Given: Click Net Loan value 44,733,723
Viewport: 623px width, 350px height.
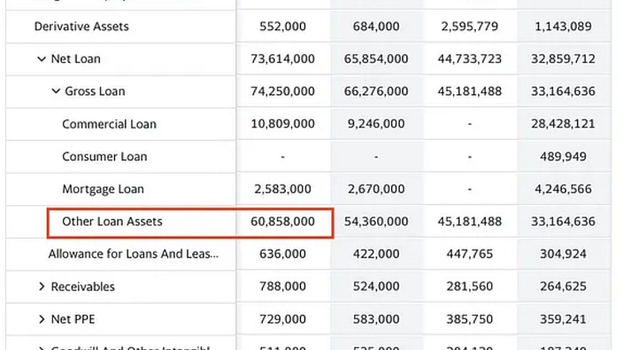Looking at the screenshot, I should pos(470,58).
